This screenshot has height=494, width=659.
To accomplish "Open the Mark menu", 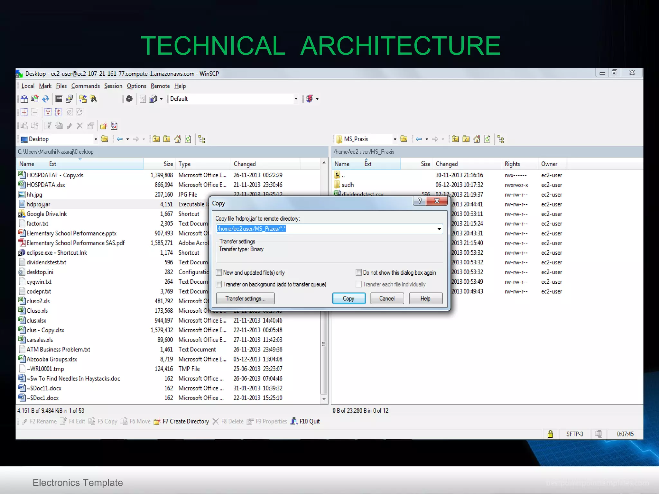I will click(45, 86).
